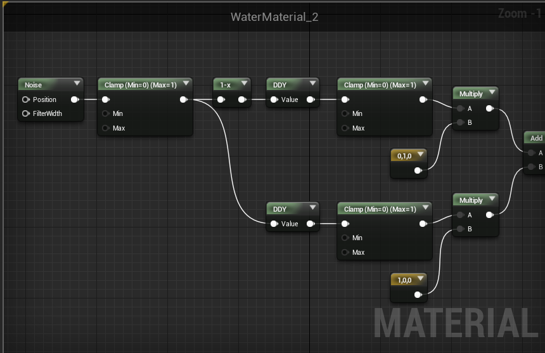
Task: Click the upper right Clamp output pin
Action: pyautogui.click(x=423, y=99)
